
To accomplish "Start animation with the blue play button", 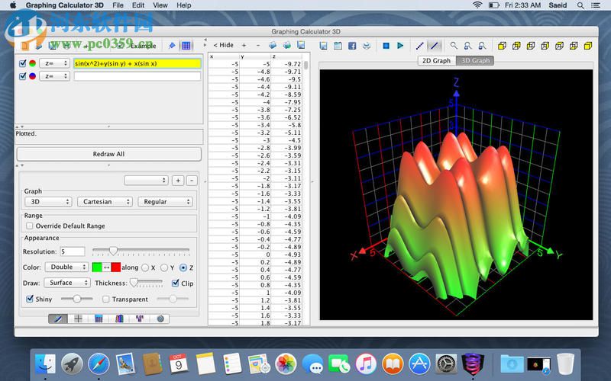I will 400,46.
